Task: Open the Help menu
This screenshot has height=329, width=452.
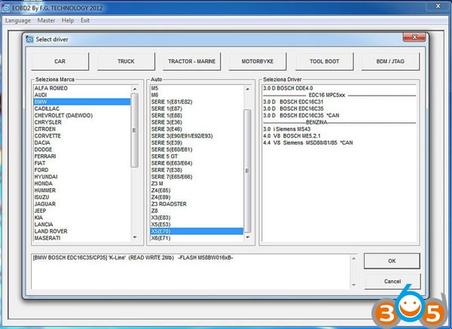Action: [x=68, y=20]
